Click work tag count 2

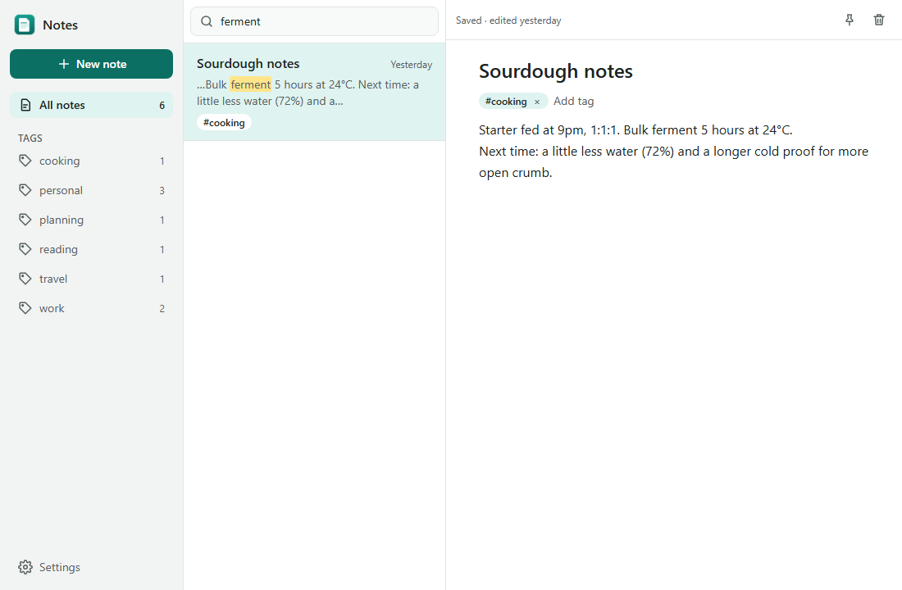tap(162, 309)
